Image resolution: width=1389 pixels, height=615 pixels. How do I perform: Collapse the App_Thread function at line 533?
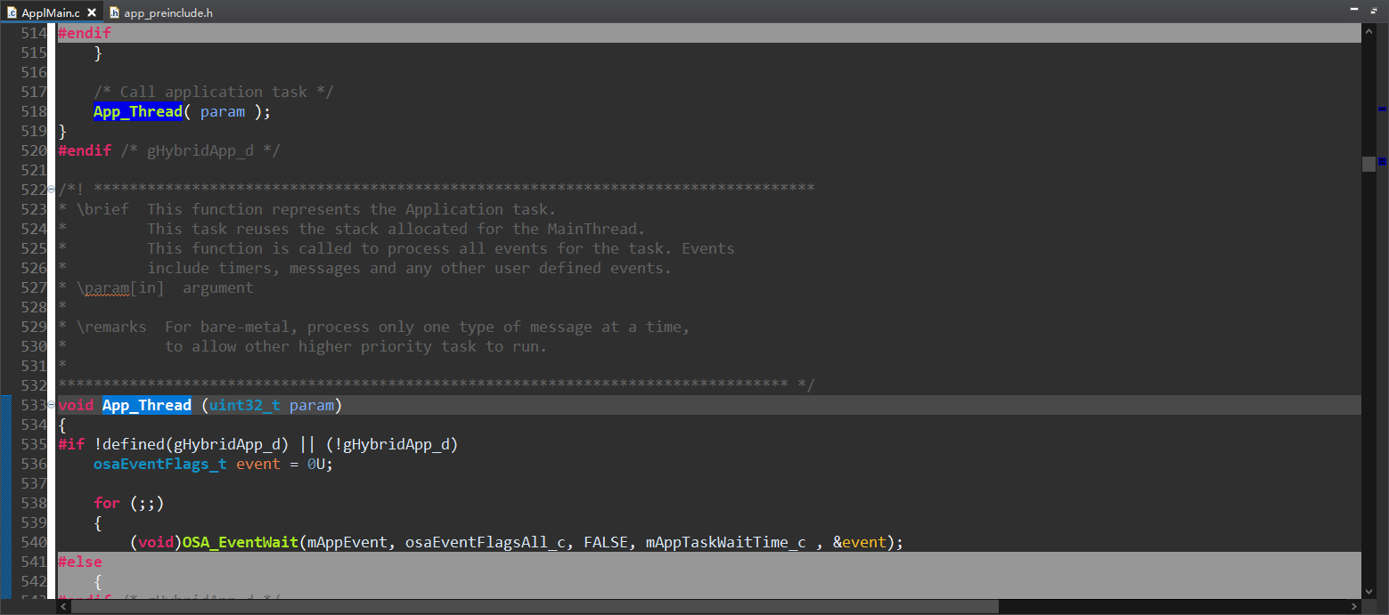[52, 405]
